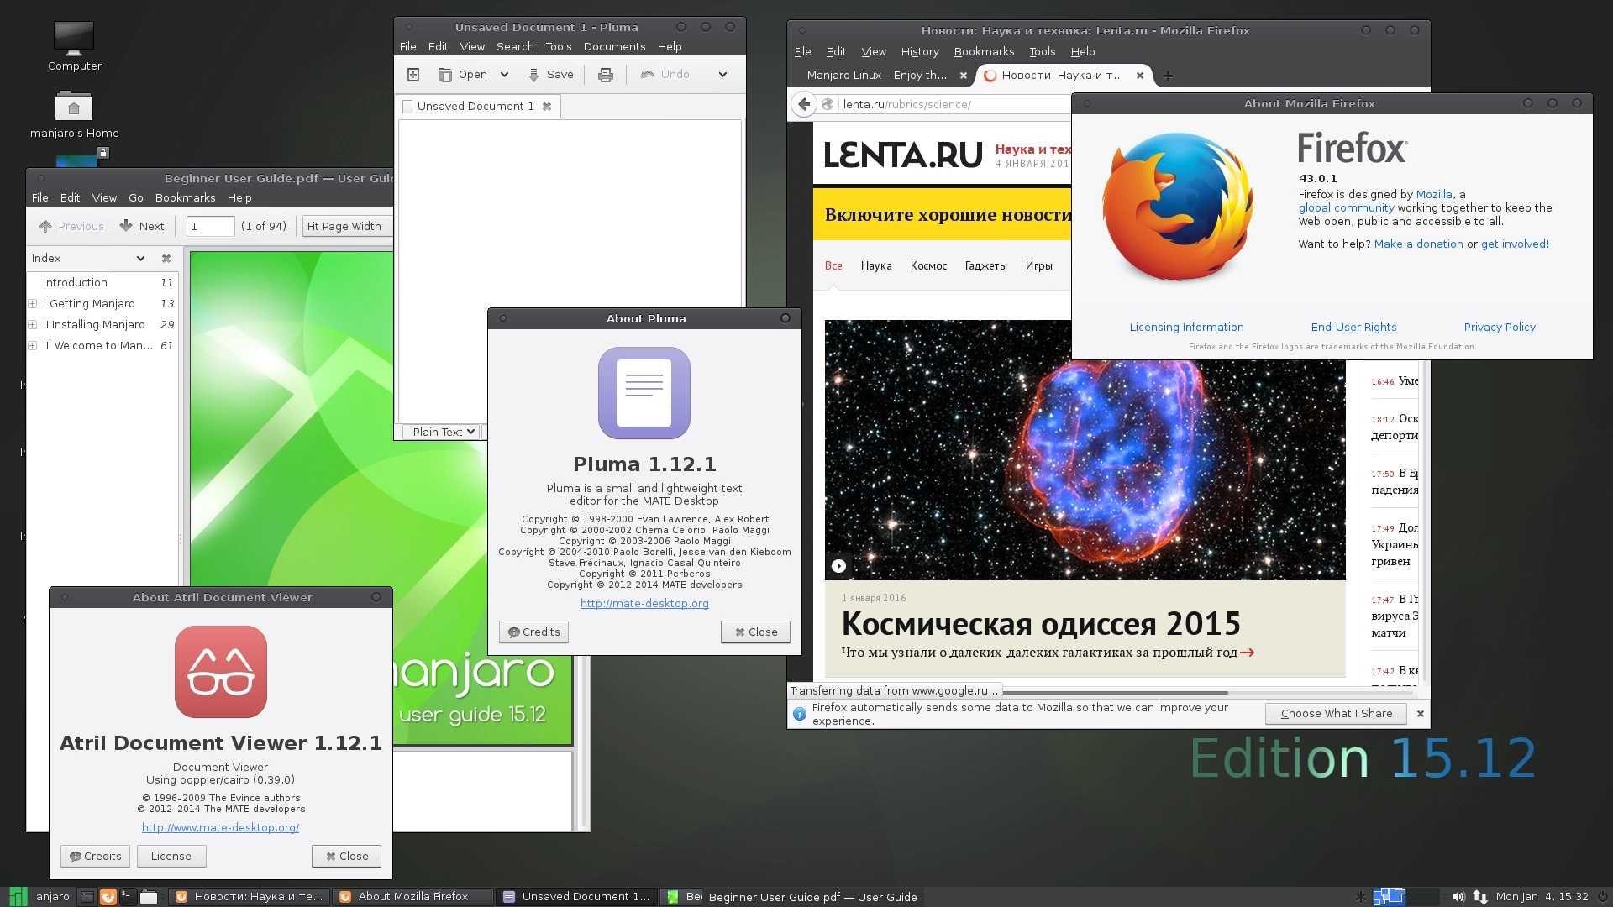The image size is (1613, 907).
Task: Click Firefox horizontal scrollbar at bottom
Action: [x=1116, y=694]
